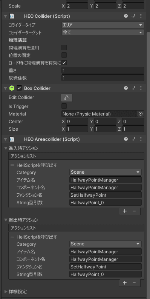Open help for HEO Areacollider script
This screenshot has width=150, height=299.
pos(126,139)
